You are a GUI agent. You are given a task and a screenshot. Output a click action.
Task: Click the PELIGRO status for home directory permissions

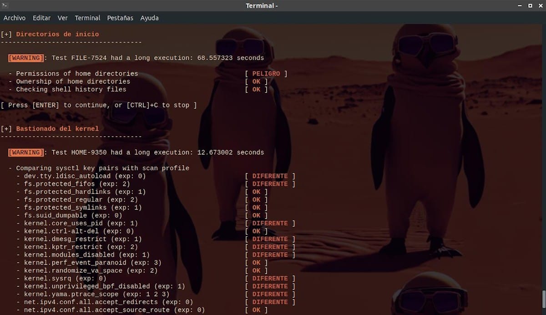(266, 74)
